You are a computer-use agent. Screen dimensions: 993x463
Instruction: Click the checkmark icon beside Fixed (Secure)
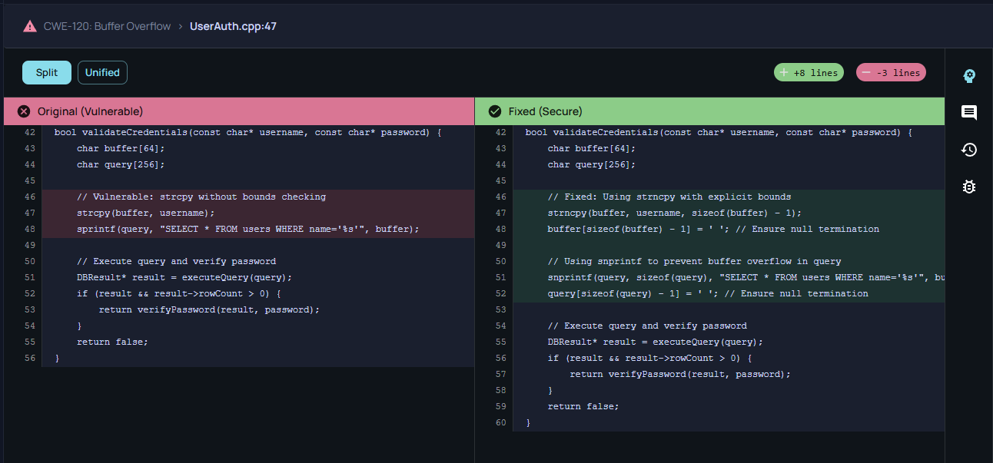point(495,111)
